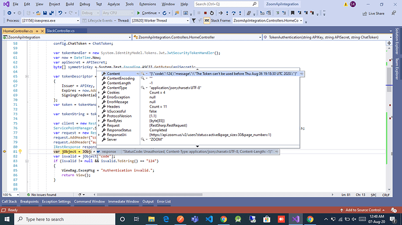Click the magnifier next to Content value
This screenshot has width=402, height=225.
[x=143, y=74]
